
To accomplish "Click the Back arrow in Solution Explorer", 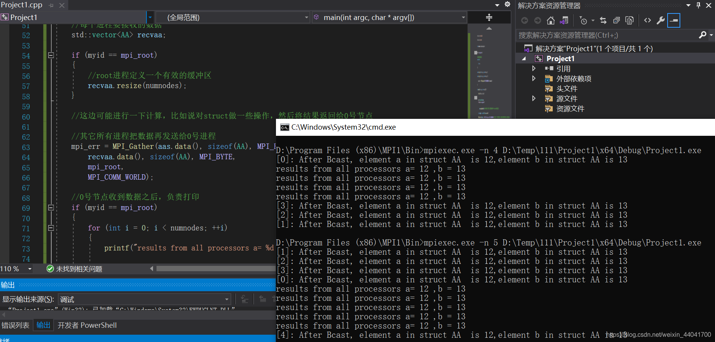I will 525,20.
